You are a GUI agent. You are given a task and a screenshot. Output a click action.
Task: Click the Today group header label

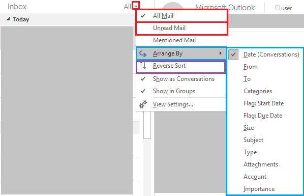point(21,19)
